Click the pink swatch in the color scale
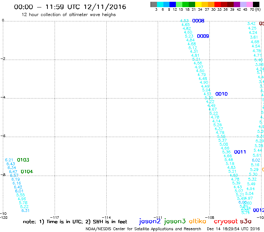Image resolution: width=264 pixels, height=232 pixels. point(250,4)
